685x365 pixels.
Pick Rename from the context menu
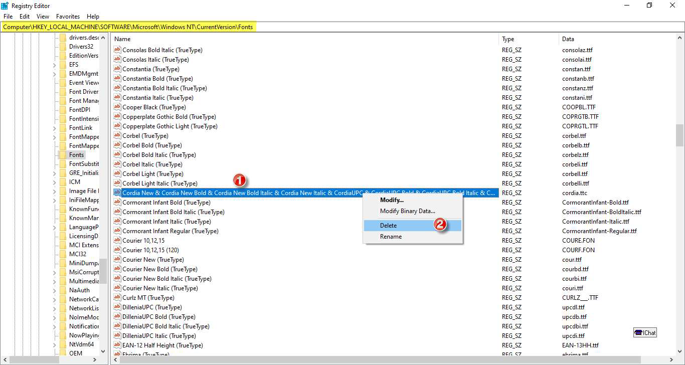391,237
